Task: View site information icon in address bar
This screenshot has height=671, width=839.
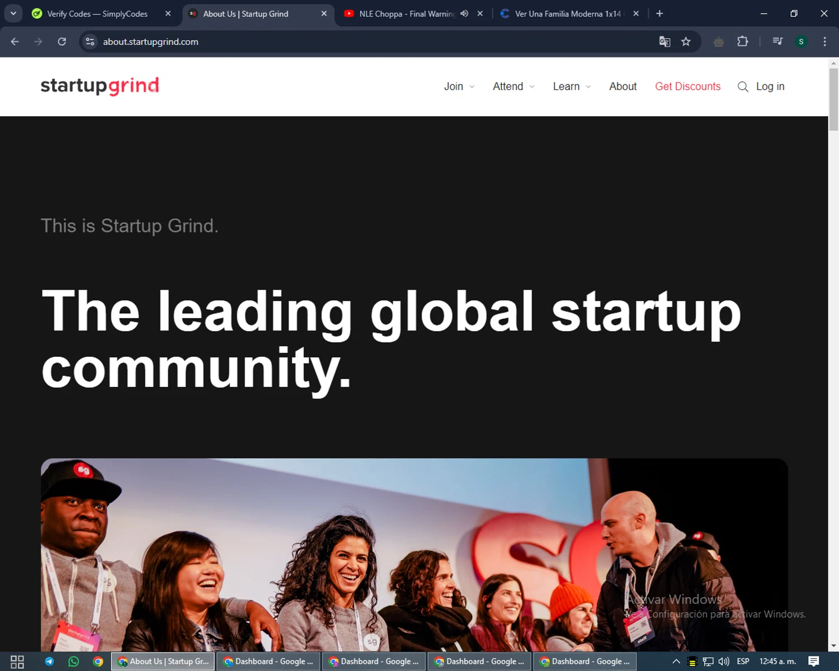Action: click(x=90, y=41)
